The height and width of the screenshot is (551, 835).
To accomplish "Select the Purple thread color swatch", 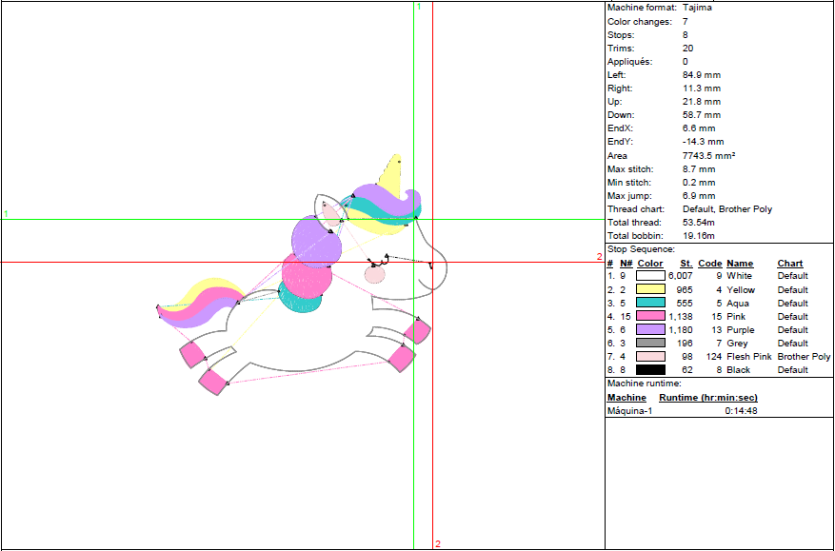I will point(650,329).
